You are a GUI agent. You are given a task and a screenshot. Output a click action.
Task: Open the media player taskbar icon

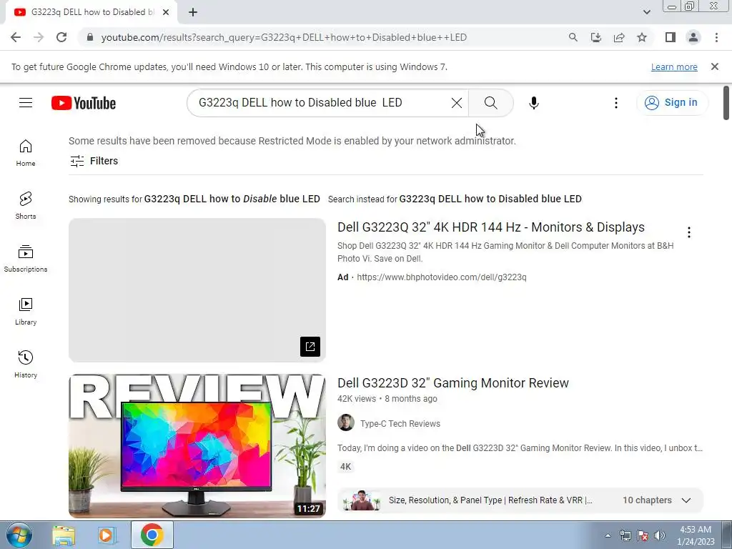click(x=106, y=535)
